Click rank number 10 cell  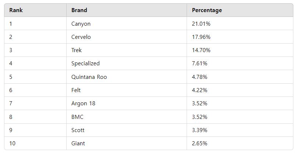(x=13, y=143)
